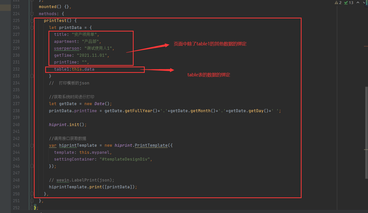
Task: Click the string "测试使用人1"
Action: pos(98,48)
